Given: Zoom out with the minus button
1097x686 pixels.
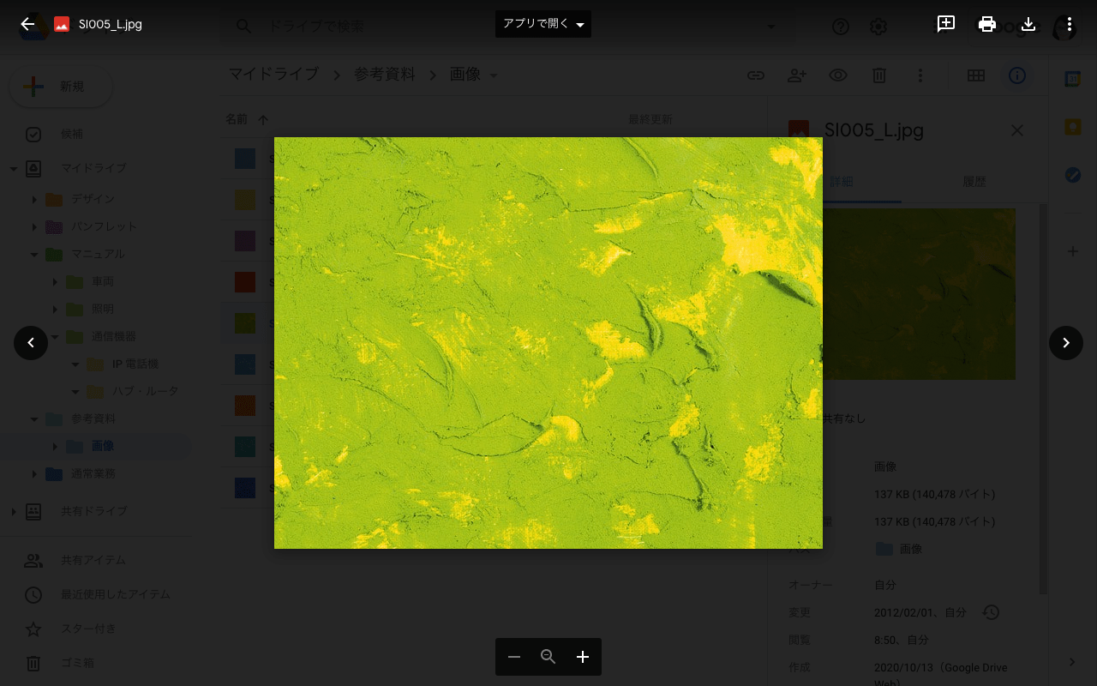Looking at the screenshot, I should [x=514, y=657].
